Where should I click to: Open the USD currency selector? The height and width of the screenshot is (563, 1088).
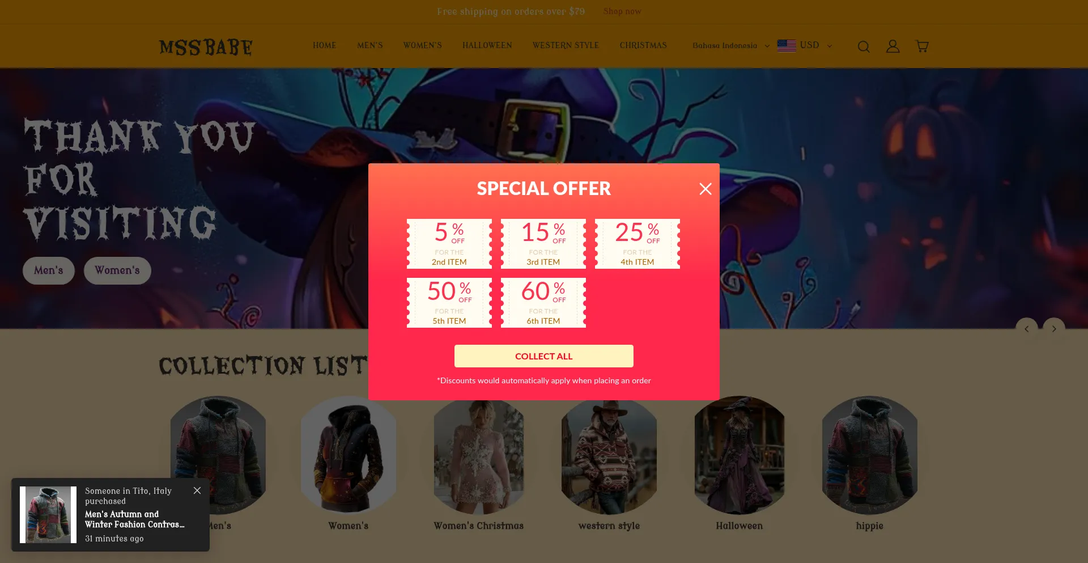805,45
